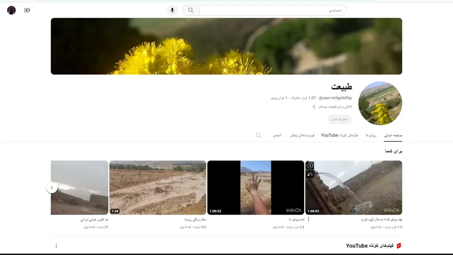Click the subscriber and video count text
The height and width of the screenshot is (255, 453).
293,98
